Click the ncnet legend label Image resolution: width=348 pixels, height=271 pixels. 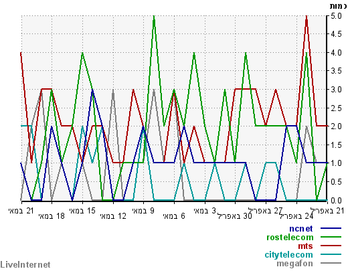pos(301,229)
